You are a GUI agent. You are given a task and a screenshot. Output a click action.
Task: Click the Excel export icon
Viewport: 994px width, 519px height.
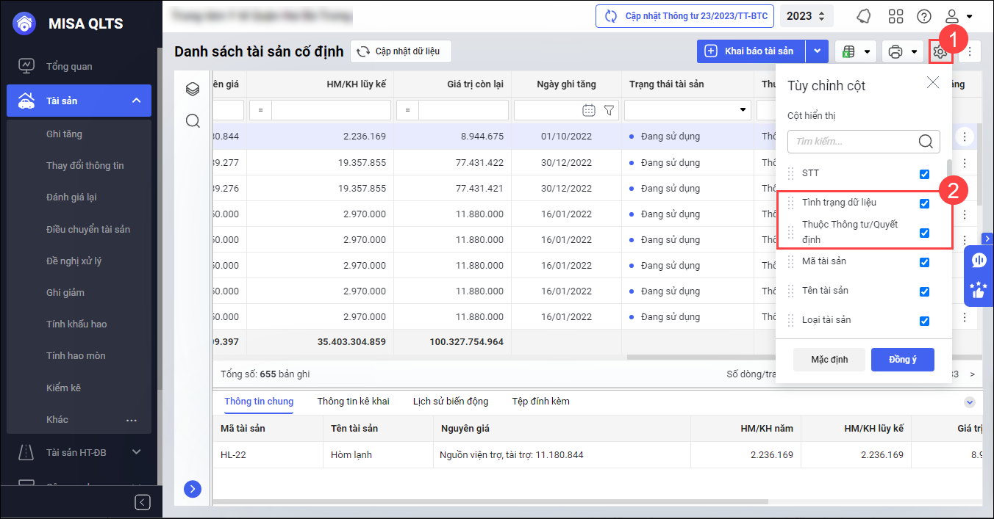(848, 51)
